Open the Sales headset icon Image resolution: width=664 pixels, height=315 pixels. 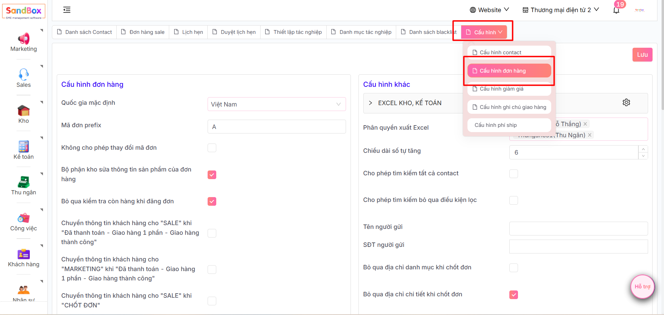point(24,74)
